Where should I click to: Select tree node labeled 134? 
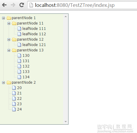(x=26, y=77)
